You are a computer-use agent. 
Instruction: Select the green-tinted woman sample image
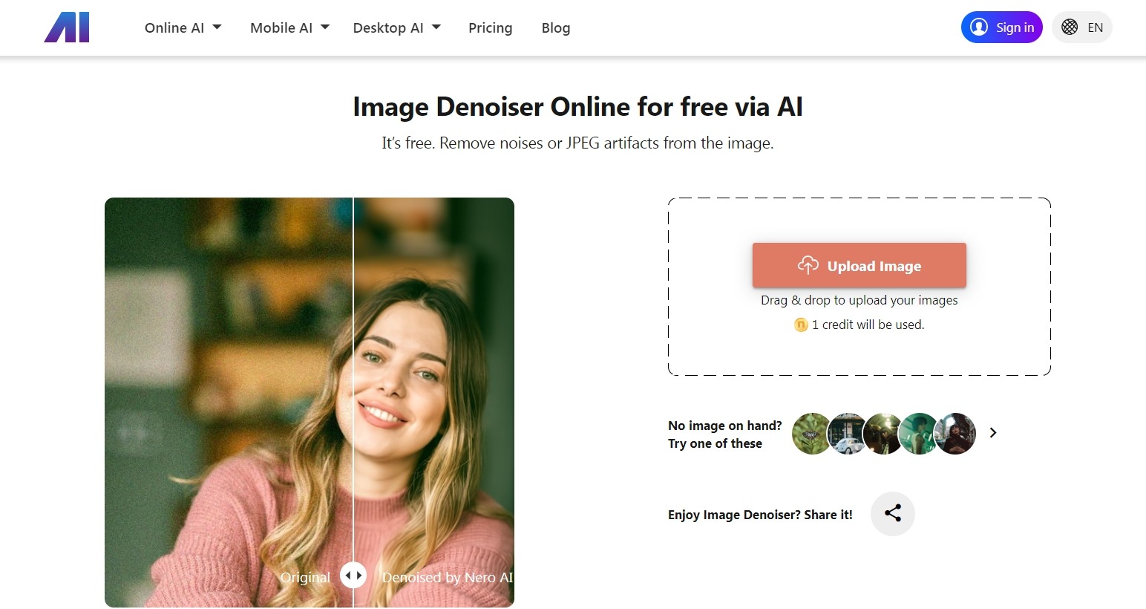click(x=919, y=434)
